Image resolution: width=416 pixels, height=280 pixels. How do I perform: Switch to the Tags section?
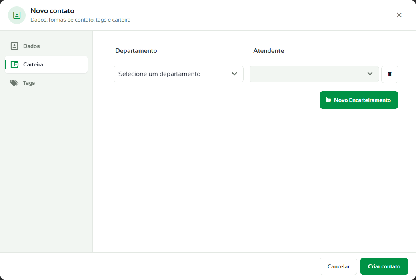pos(46,83)
